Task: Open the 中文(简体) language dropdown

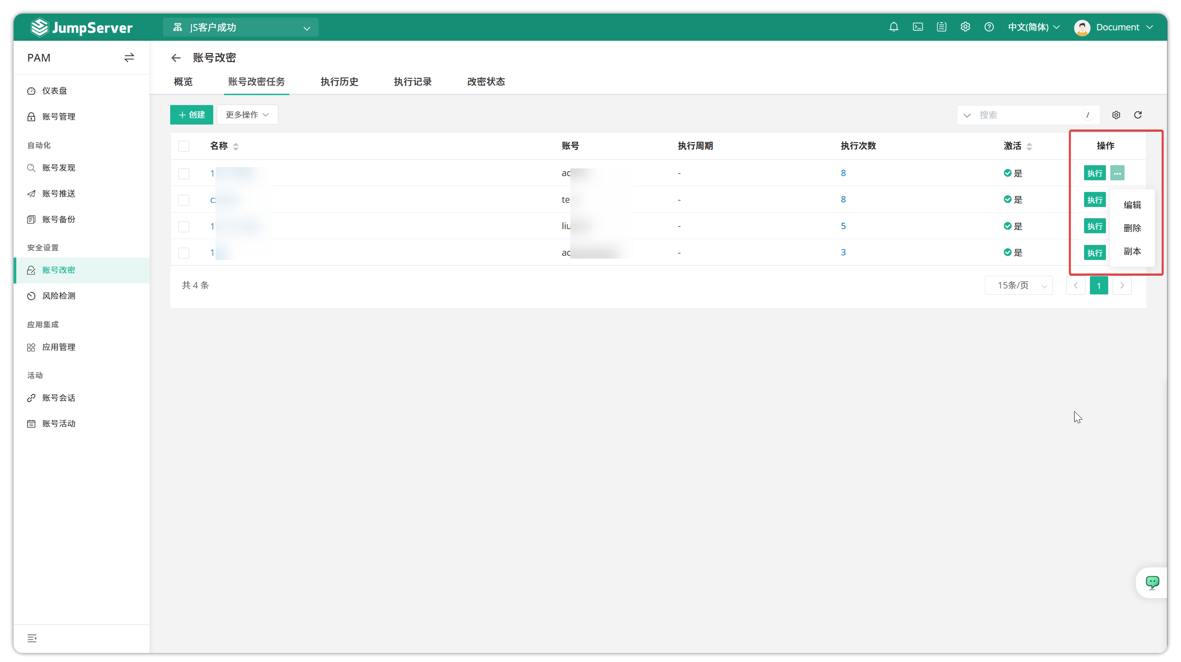Action: [1033, 27]
